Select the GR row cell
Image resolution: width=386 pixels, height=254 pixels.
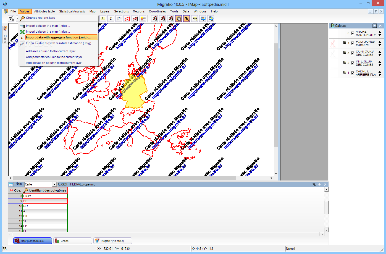pos(45,206)
